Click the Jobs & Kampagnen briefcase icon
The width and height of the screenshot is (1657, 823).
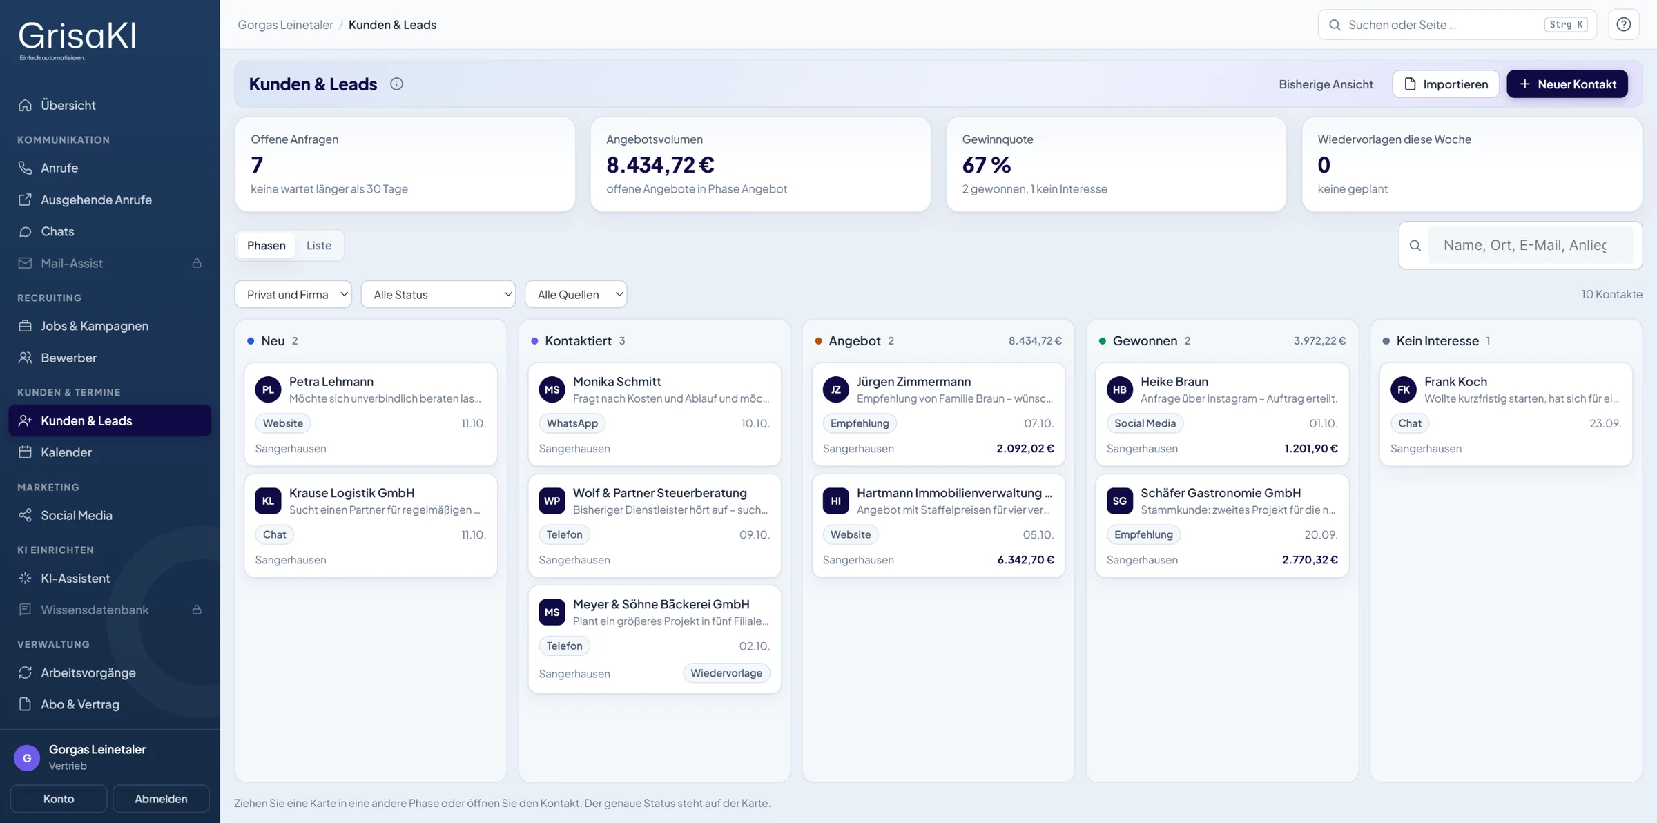click(25, 326)
